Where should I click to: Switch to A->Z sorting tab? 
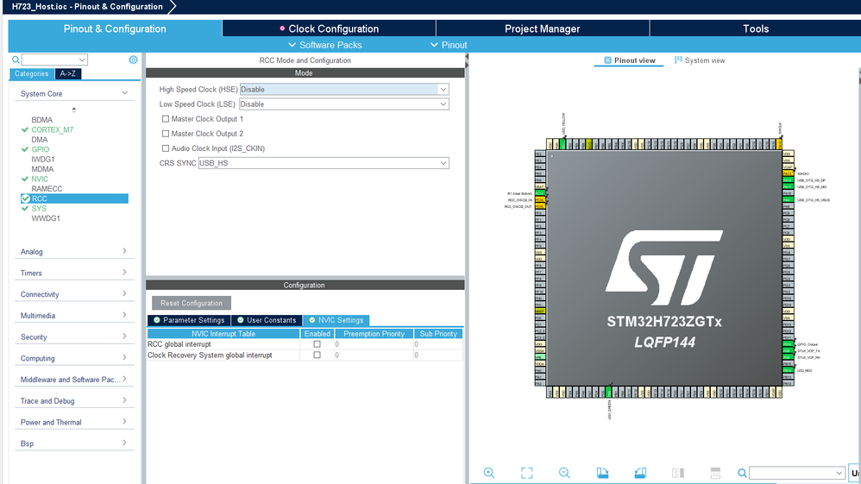(68, 73)
